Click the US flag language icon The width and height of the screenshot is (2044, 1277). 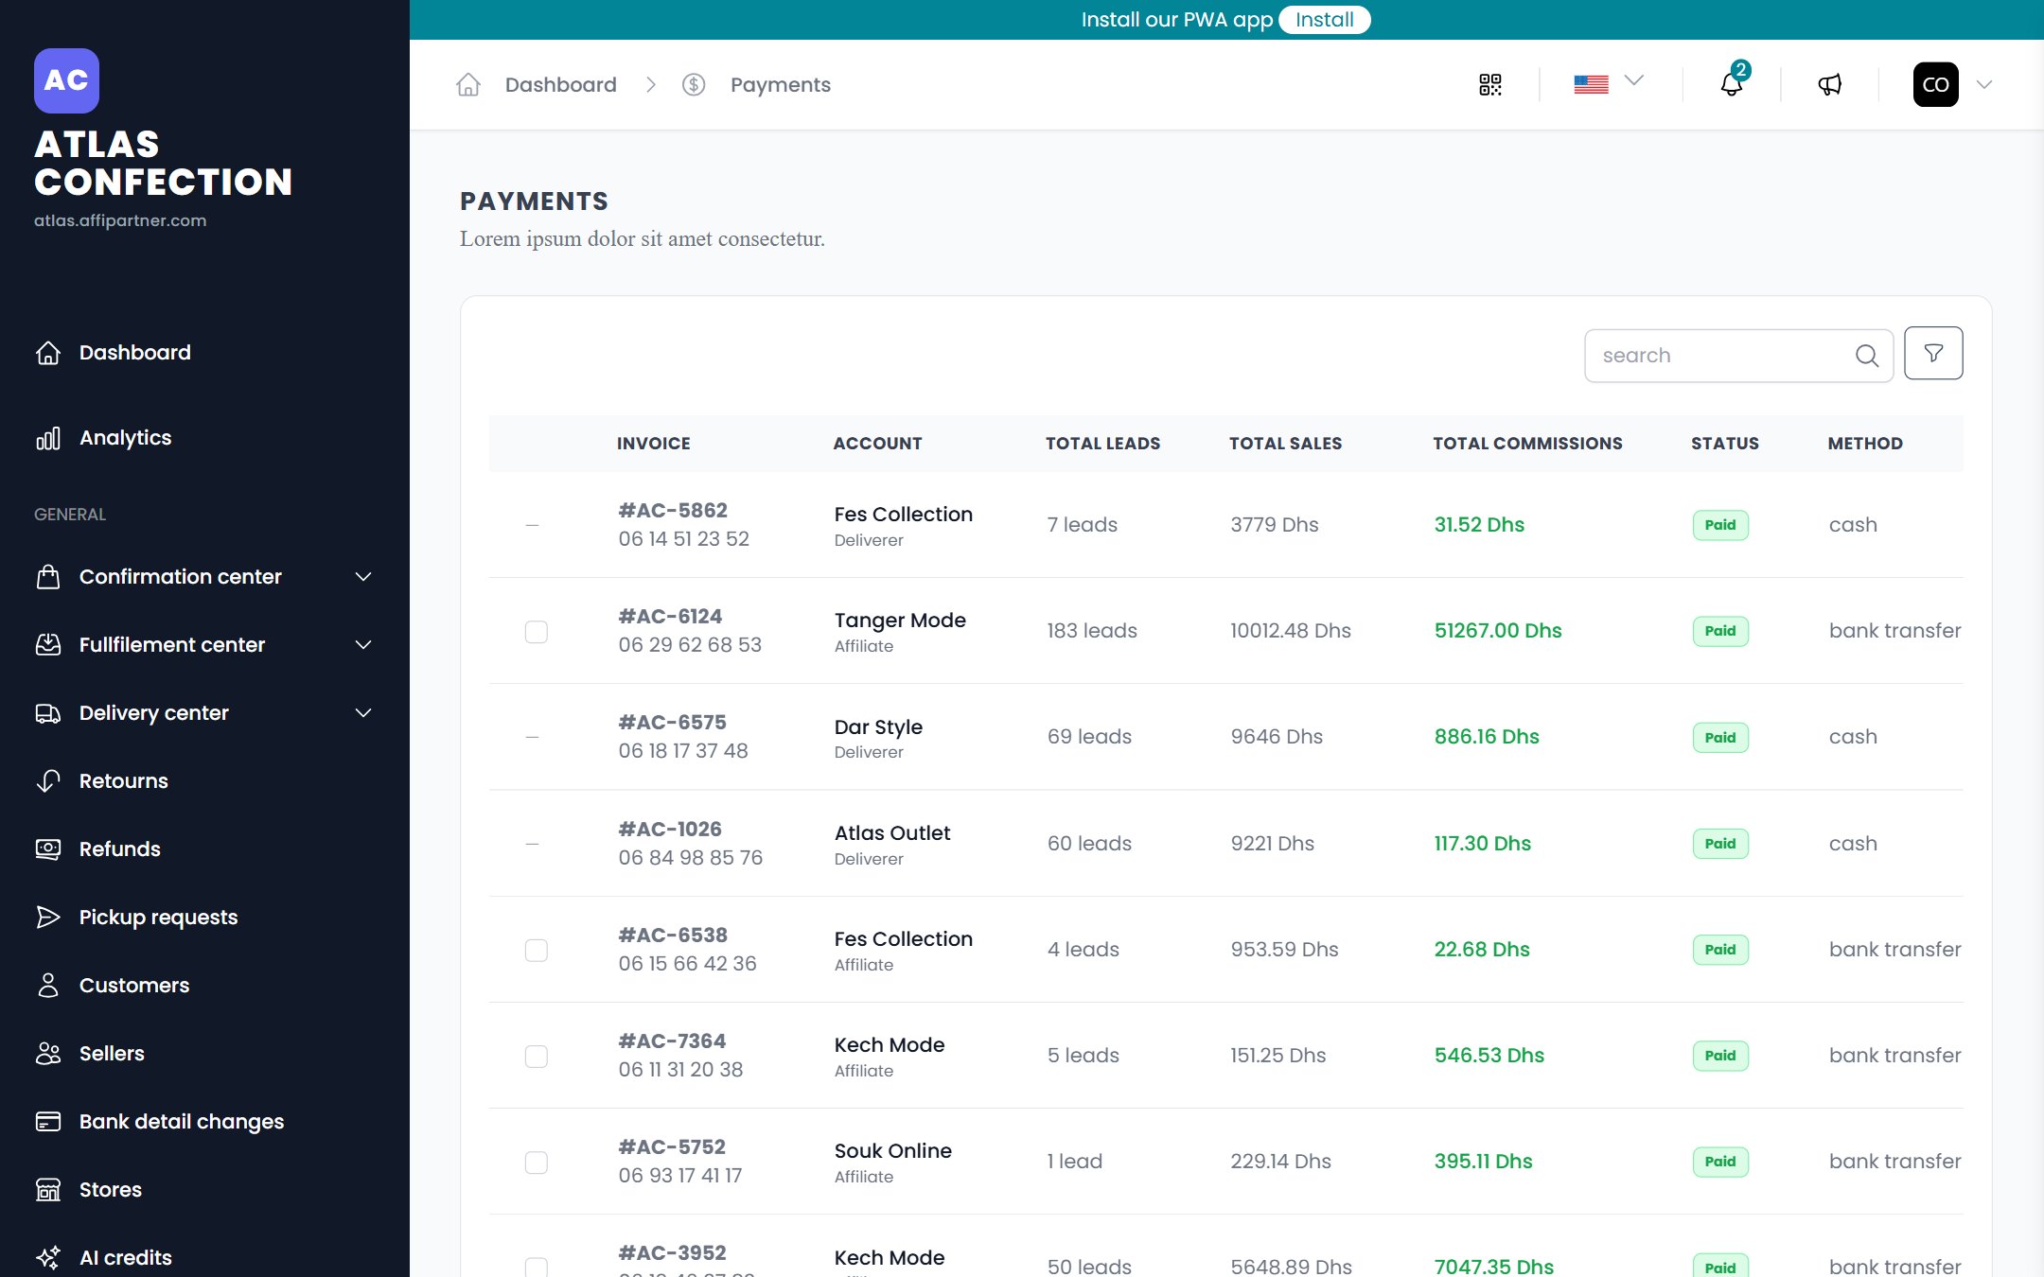click(1591, 84)
